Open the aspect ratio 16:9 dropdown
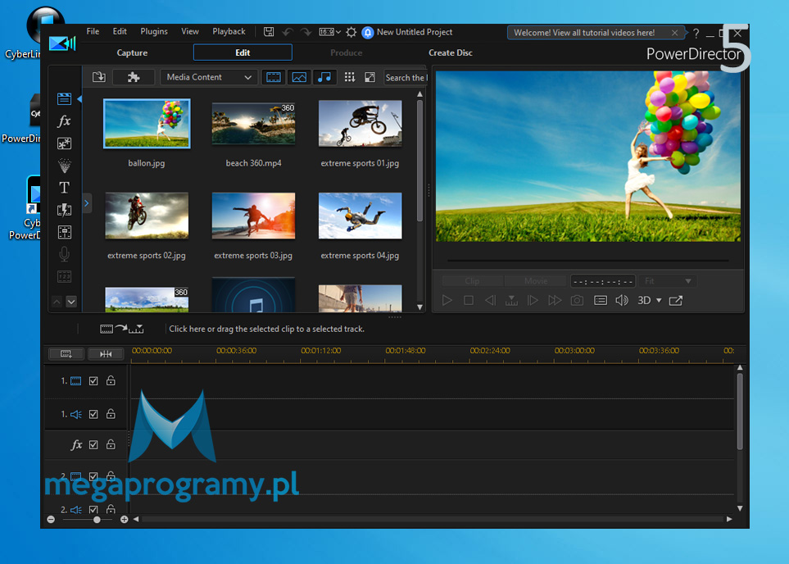Image resolution: width=789 pixels, height=564 pixels. click(x=330, y=32)
